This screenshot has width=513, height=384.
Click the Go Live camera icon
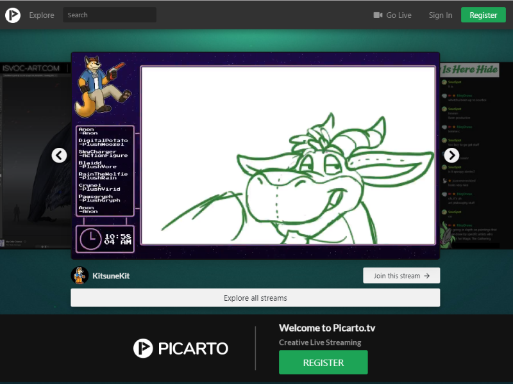(378, 15)
